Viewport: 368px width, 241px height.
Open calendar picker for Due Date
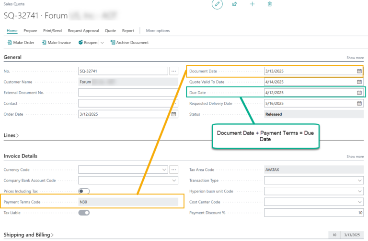[359, 93]
